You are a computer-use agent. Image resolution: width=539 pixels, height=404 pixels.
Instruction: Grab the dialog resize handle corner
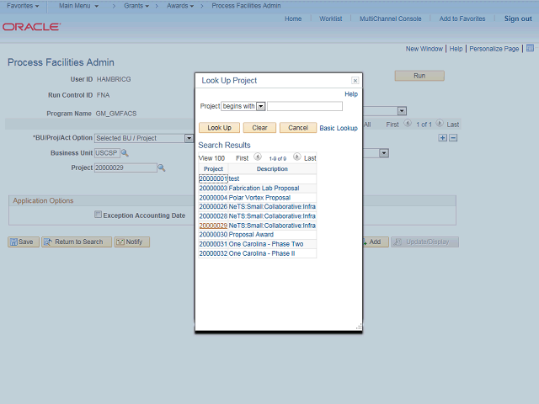(359, 327)
